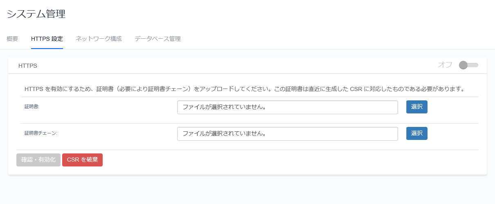
Task: Click the gray knob of the HTTPS switch
Action: coord(463,65)
